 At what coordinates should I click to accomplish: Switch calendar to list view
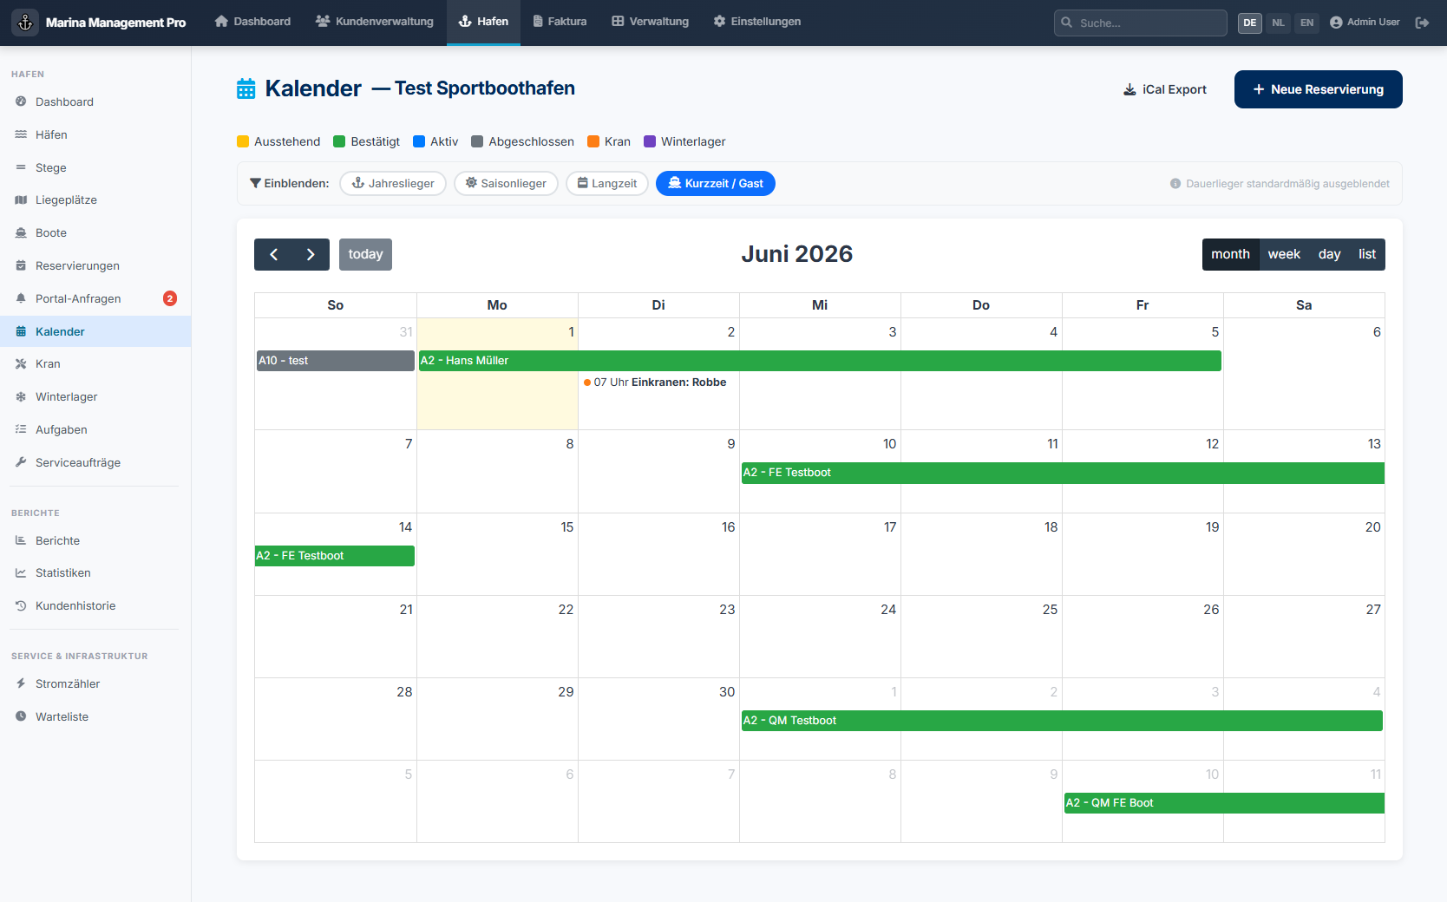coord(1367,255)
